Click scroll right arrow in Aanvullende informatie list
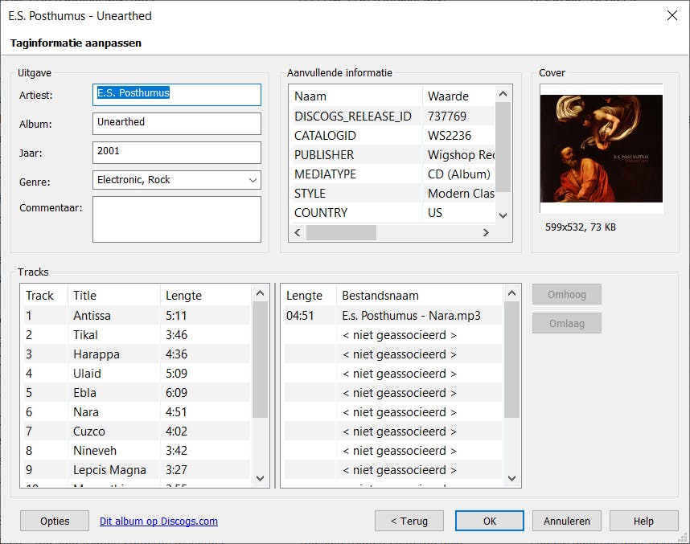 (486, 233)
